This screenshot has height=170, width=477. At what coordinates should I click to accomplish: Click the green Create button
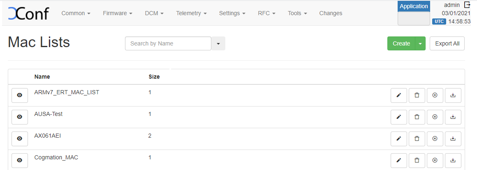click(x=401, y=43)
